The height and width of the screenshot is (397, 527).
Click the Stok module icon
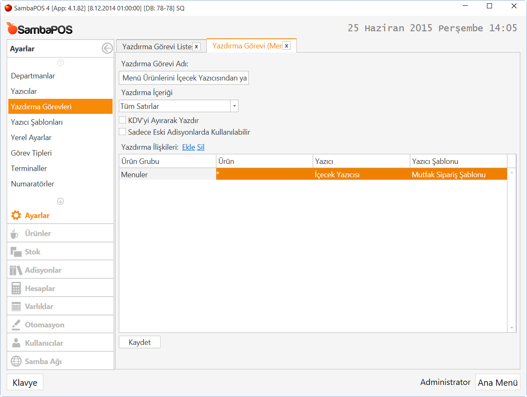pyautogui.click(x=16, y=252)
